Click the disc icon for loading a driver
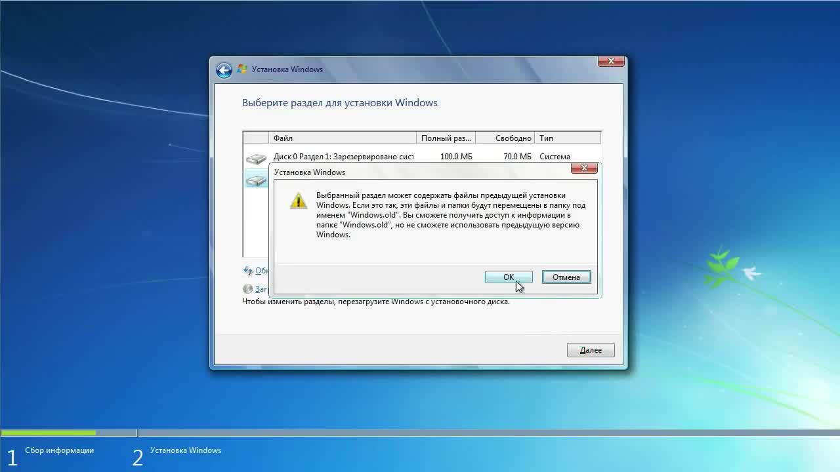Screen dimensions: 840x472 [247, 288]
